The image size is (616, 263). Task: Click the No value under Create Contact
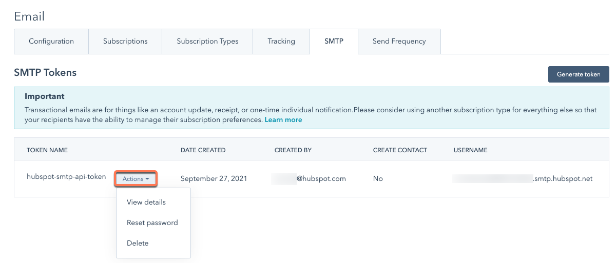point(378,179)
